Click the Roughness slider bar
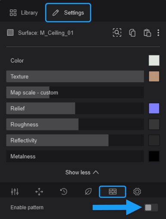Image resolution: width=166 pixels, height=219 pixels. point(75,124)
